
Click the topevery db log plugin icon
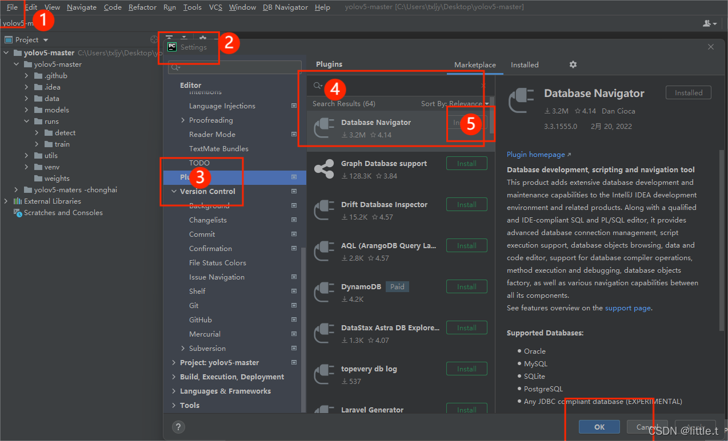coord(324,374)
